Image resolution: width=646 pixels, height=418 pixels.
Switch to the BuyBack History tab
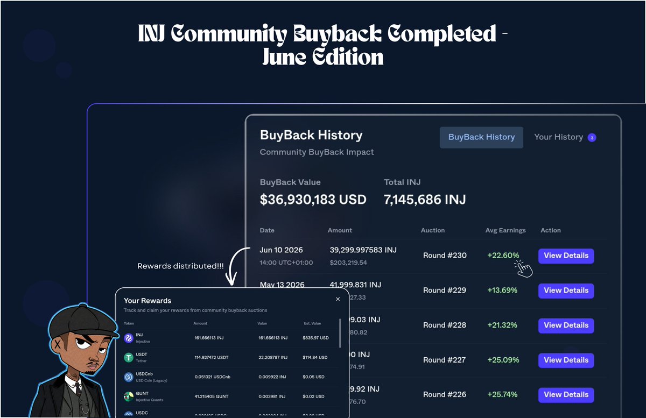(481, 137)
